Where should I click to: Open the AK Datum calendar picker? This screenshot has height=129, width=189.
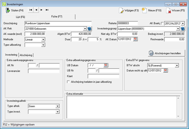click(x=135, y=39)
